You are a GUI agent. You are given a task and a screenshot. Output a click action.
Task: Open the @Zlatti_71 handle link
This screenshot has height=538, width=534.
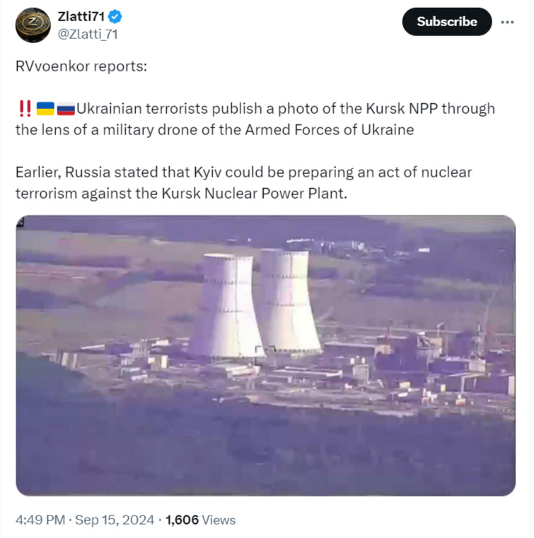(88, 34)
